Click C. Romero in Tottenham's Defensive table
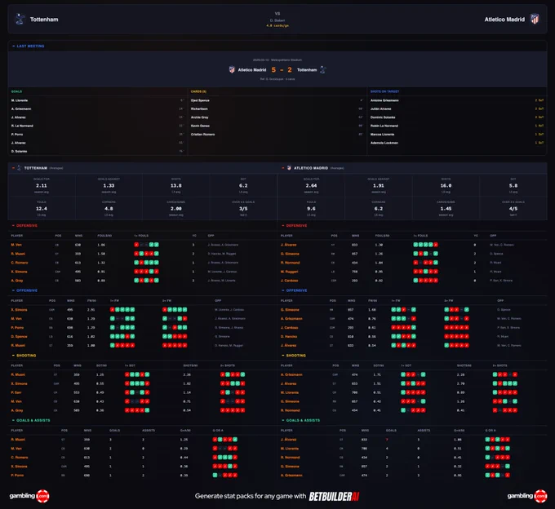 coord(20,263)
